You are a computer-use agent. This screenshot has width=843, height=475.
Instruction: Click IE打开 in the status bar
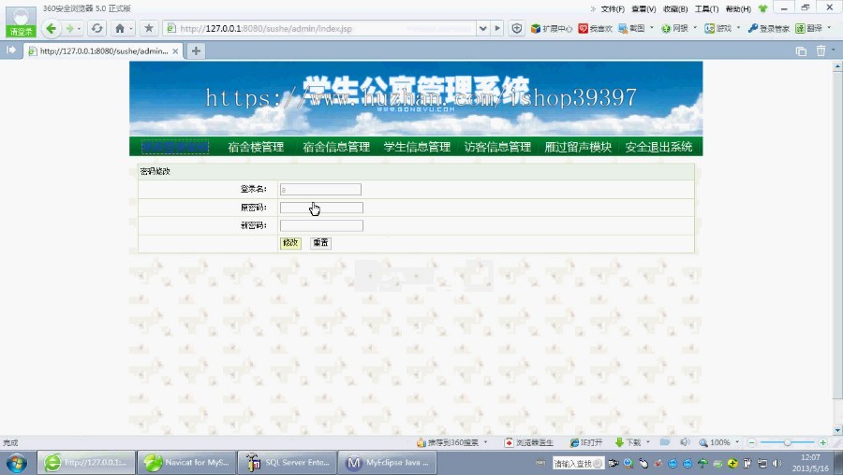point(586,442)
